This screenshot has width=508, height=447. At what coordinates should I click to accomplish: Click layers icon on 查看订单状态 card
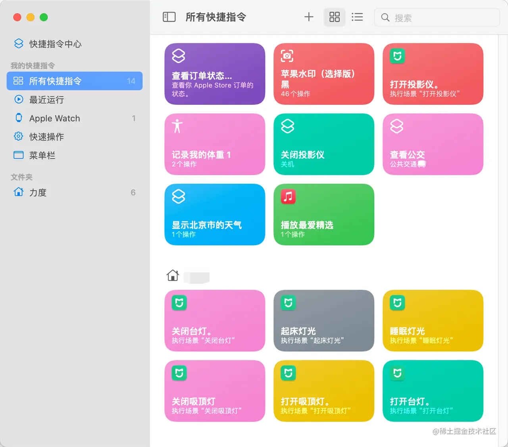(x=179, y=56)
